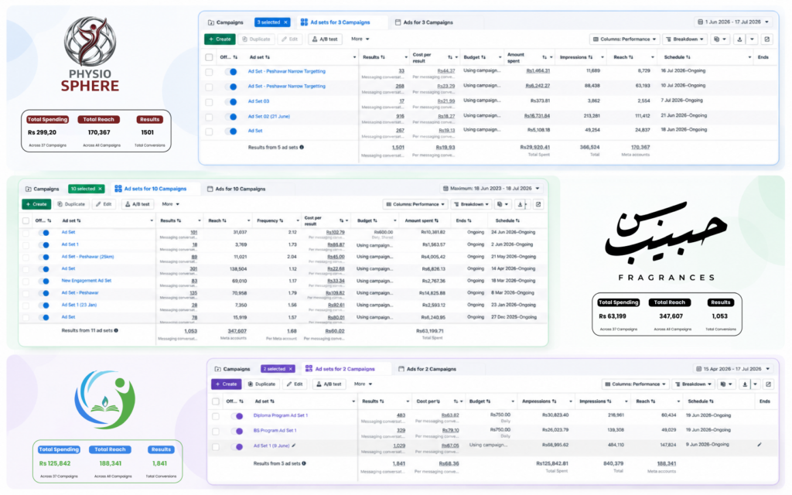The height and width of the screenshot is (495, 792).
Task: Click calendar icon beside "1 Jun 2026 - 17 Jul 2026"
Action: pos(700,22)
